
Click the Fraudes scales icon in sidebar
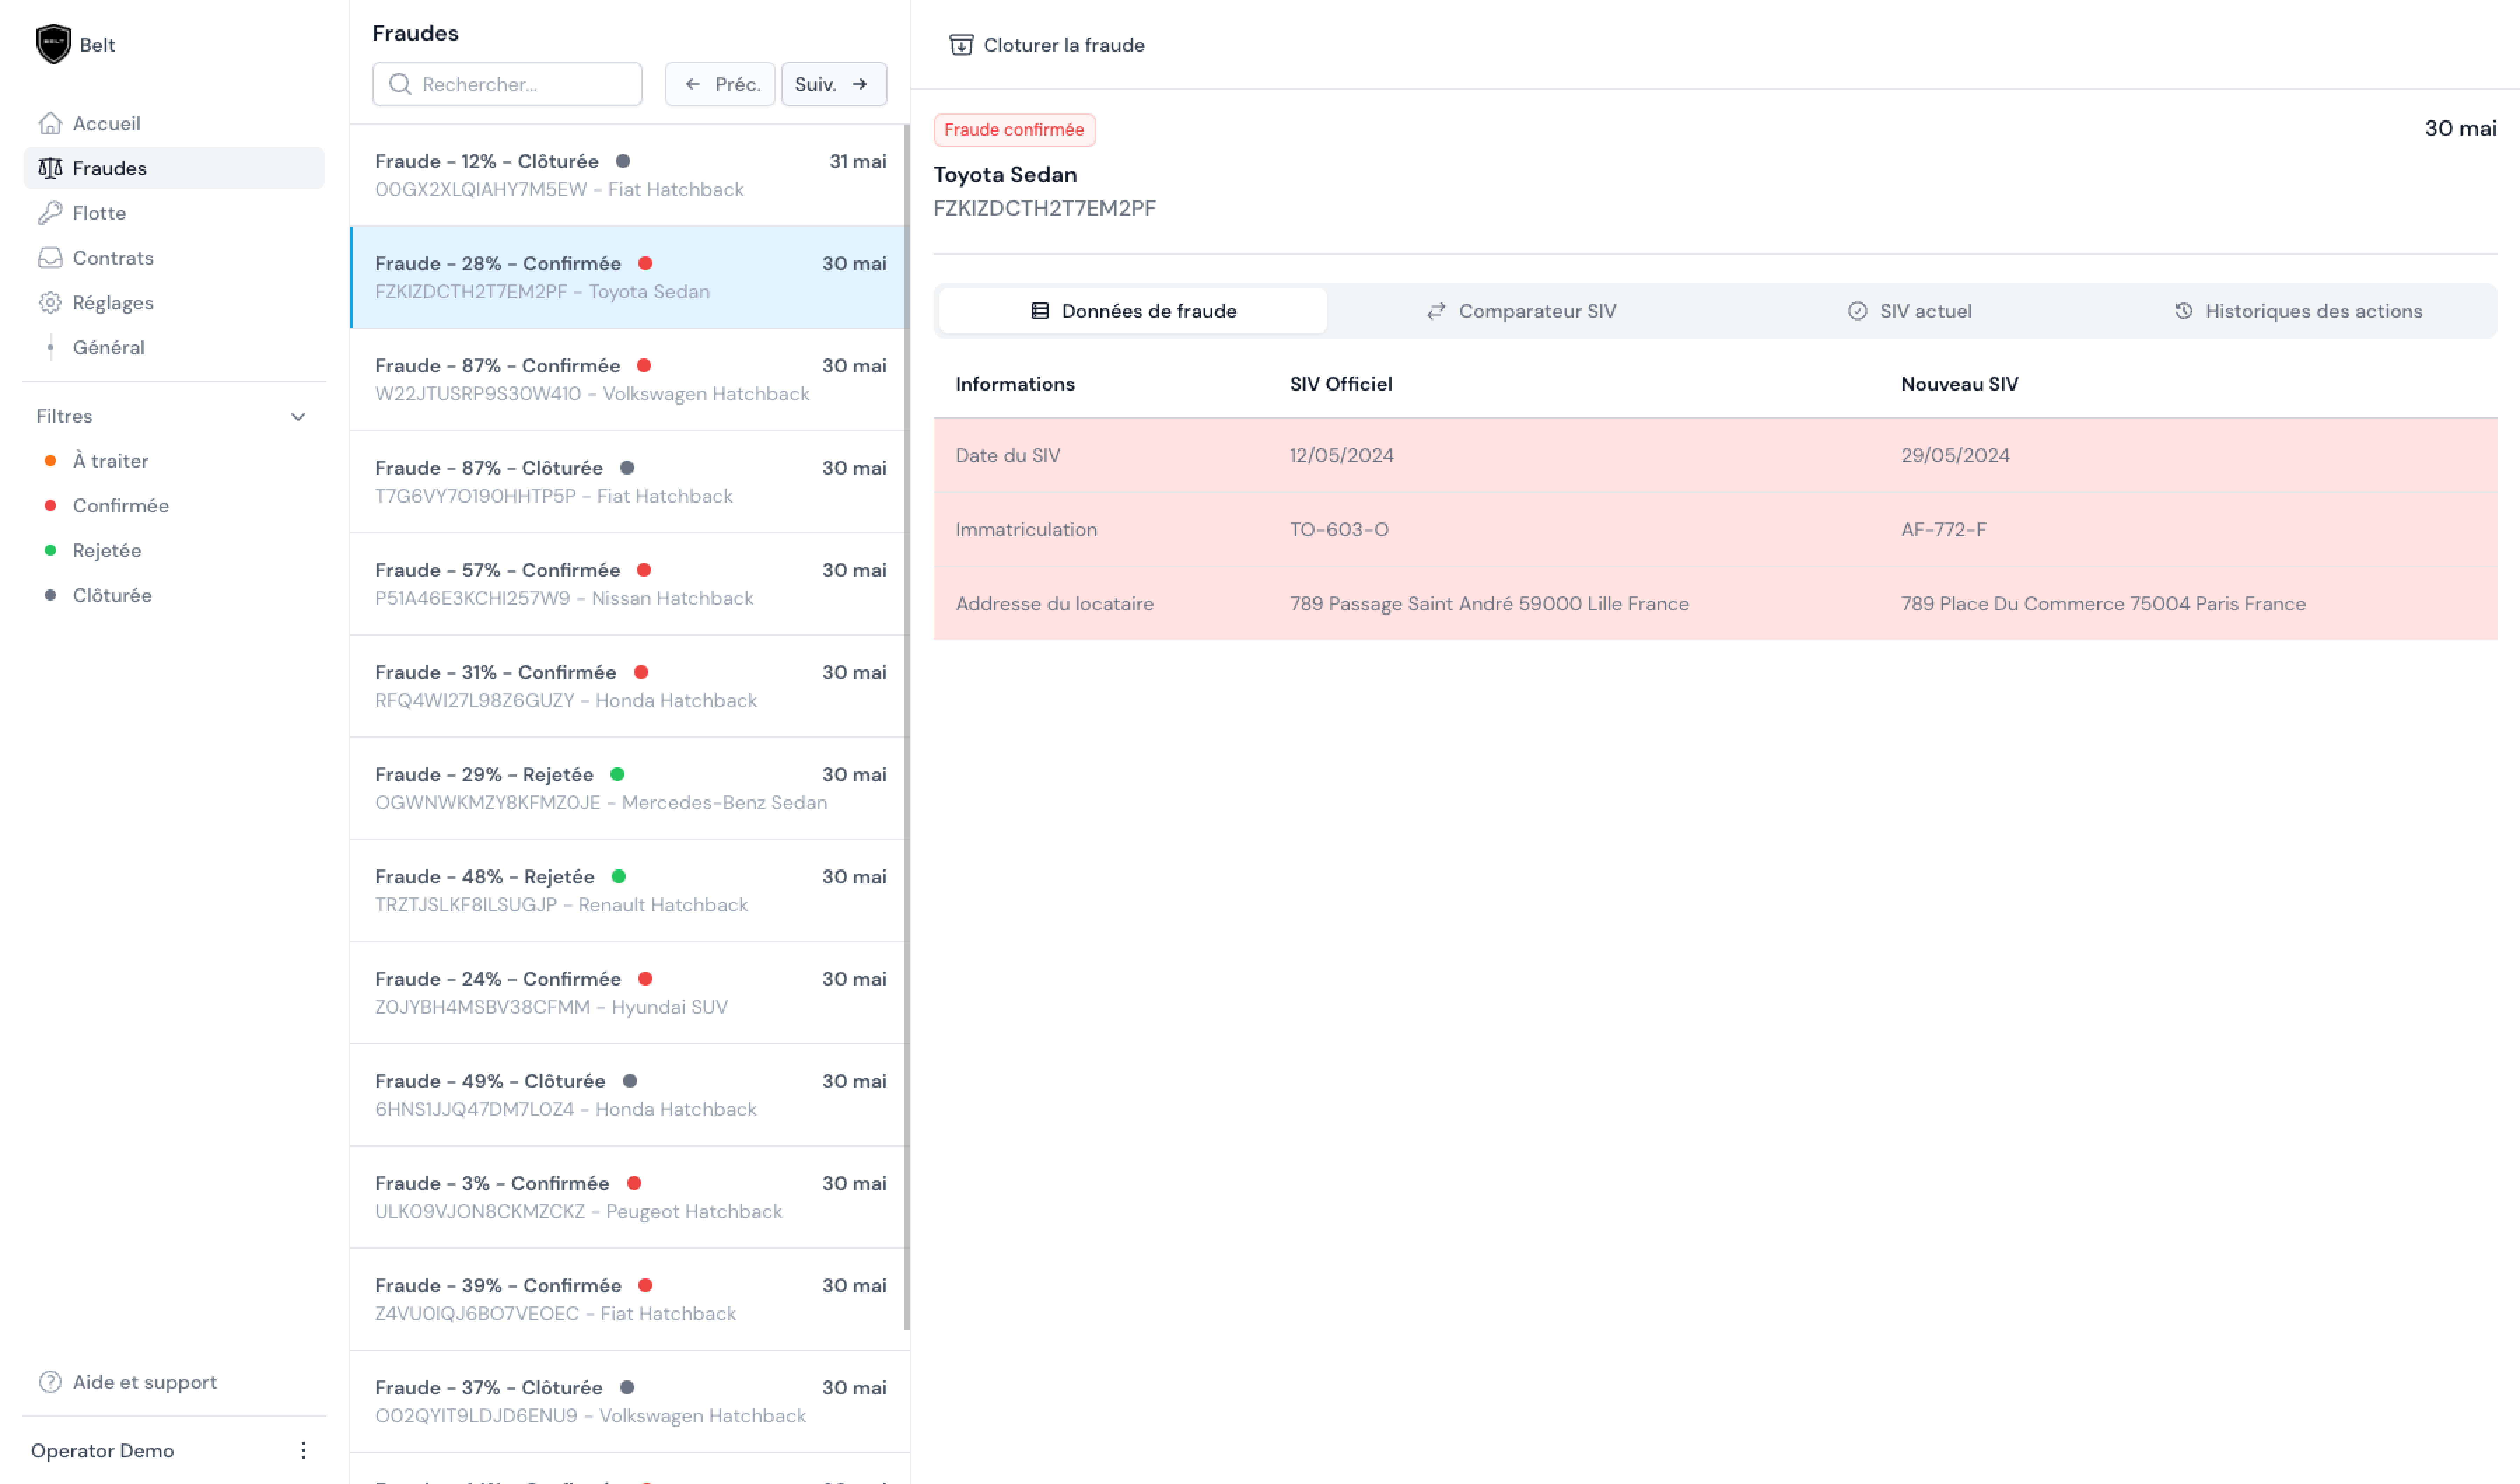(x=50, y=168)
